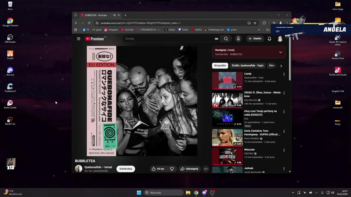
Task: Install app icon in address bar
Action: click(x=249, y=23)
